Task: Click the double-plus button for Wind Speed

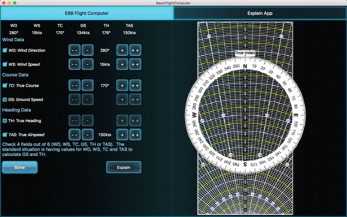Action: click(x=135, y=64)
